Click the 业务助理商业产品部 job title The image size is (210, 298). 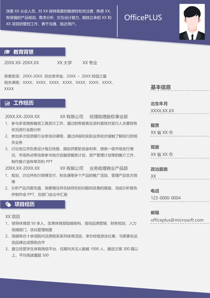[109, 168]
